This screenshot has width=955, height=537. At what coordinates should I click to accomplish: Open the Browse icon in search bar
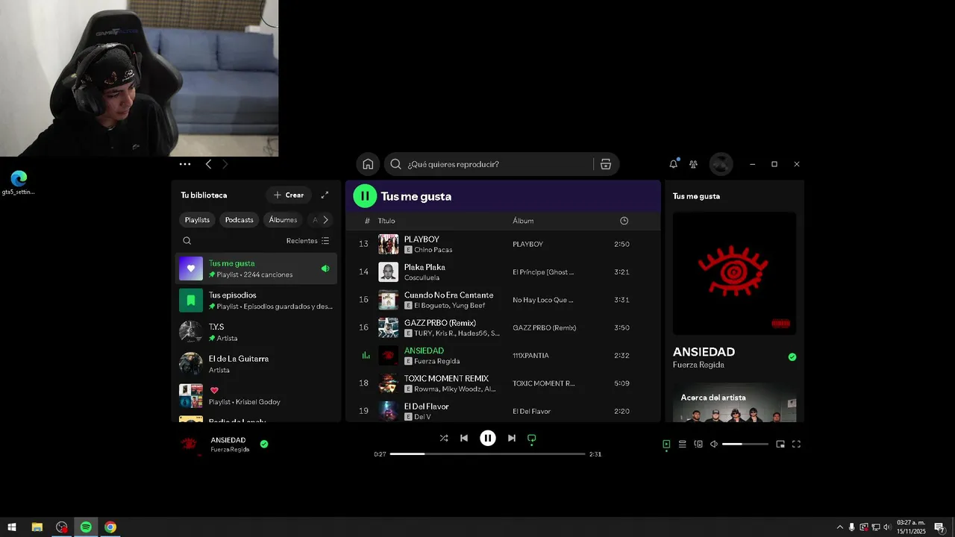click(606, 164)
